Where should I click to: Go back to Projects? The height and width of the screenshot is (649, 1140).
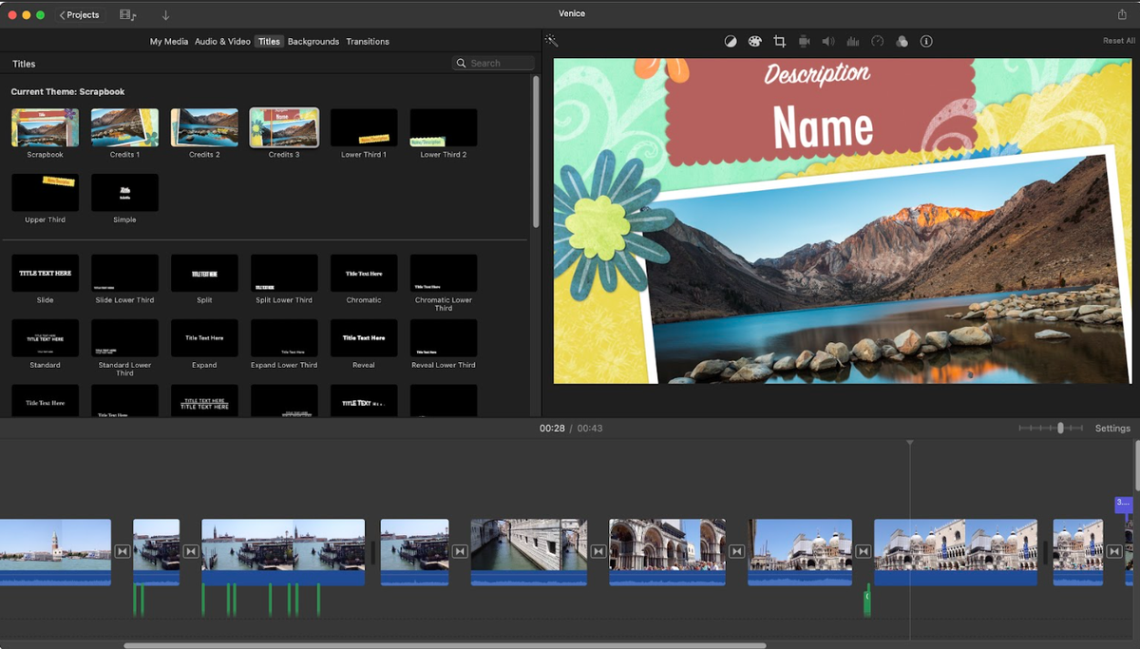(x=79, y=15)
